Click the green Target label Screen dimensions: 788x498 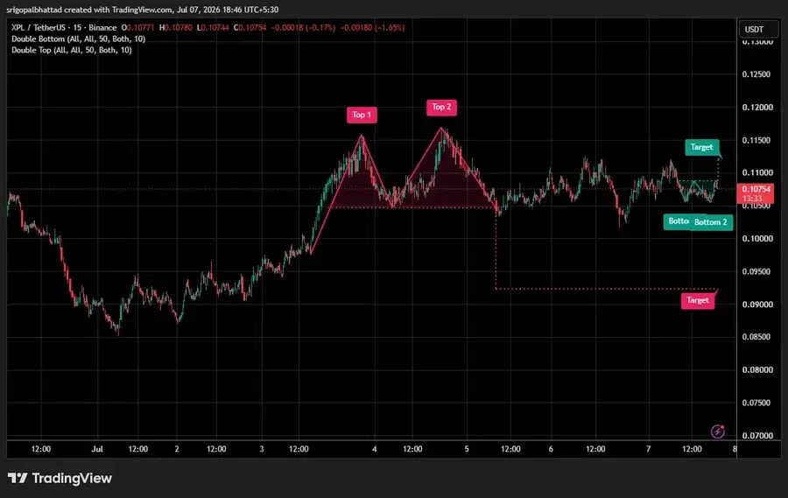coord(701,147)
